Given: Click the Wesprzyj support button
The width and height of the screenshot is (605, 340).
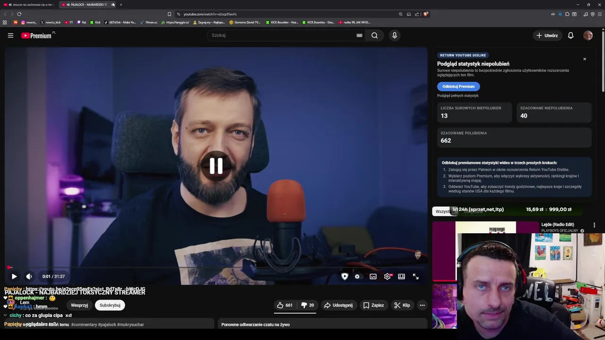Looking at the screenshot, I should click(x=79, y=306).
